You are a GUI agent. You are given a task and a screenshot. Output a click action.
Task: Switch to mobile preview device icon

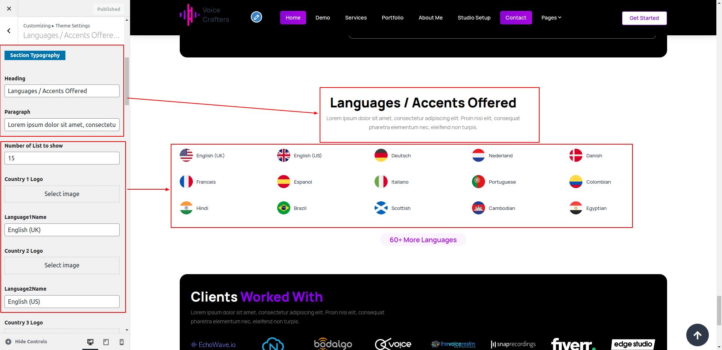(121, 342)
